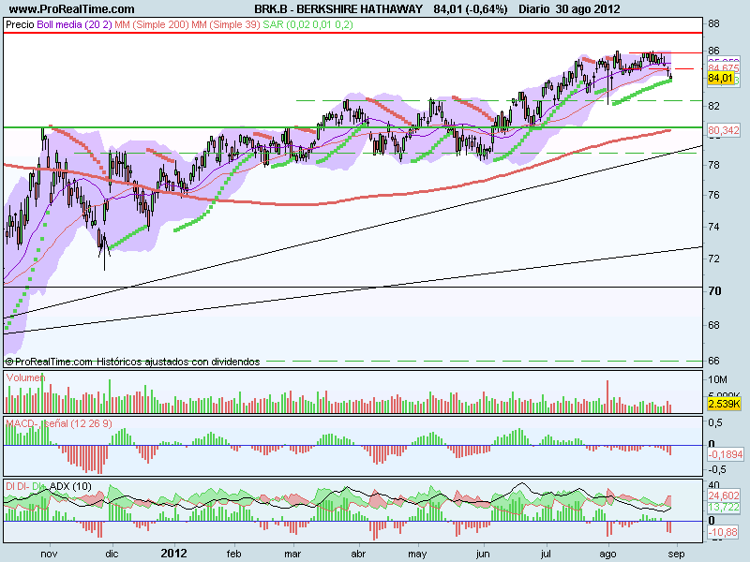Click the BRK.B - BERKSHIRE HATHAWAY title
Screen dimensions: 750x562
click(338, 9)
